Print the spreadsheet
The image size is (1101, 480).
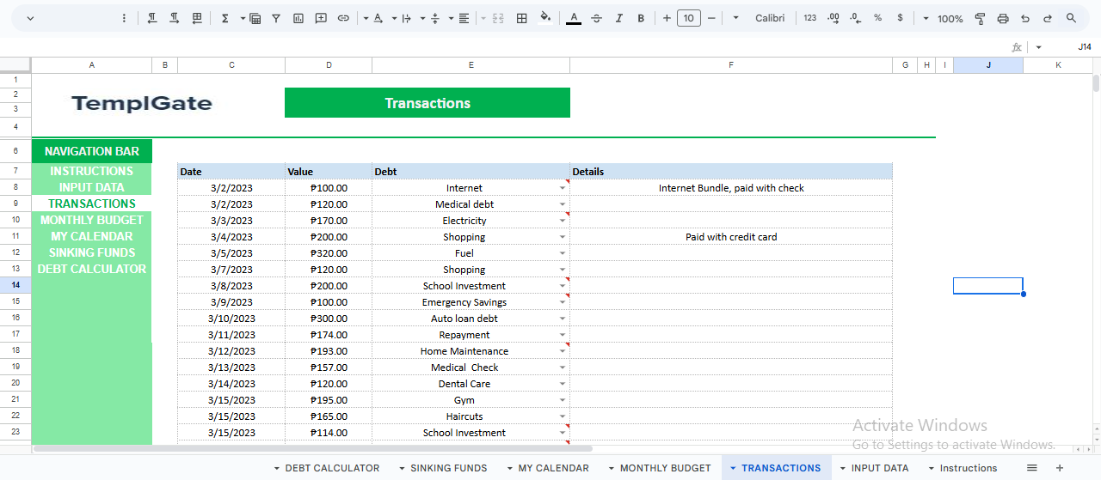coord(1002,18)
